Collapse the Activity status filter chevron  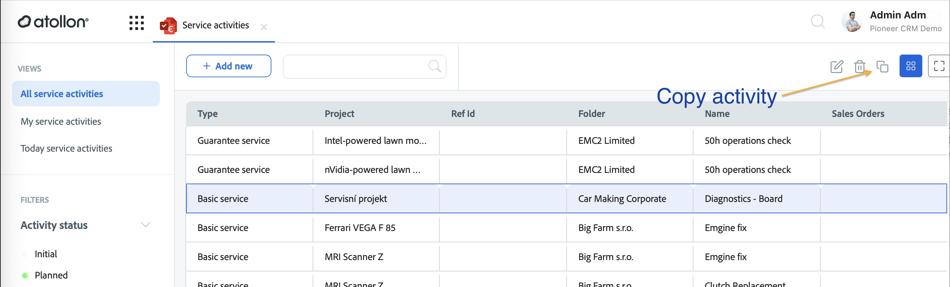(x=146, y=225)
